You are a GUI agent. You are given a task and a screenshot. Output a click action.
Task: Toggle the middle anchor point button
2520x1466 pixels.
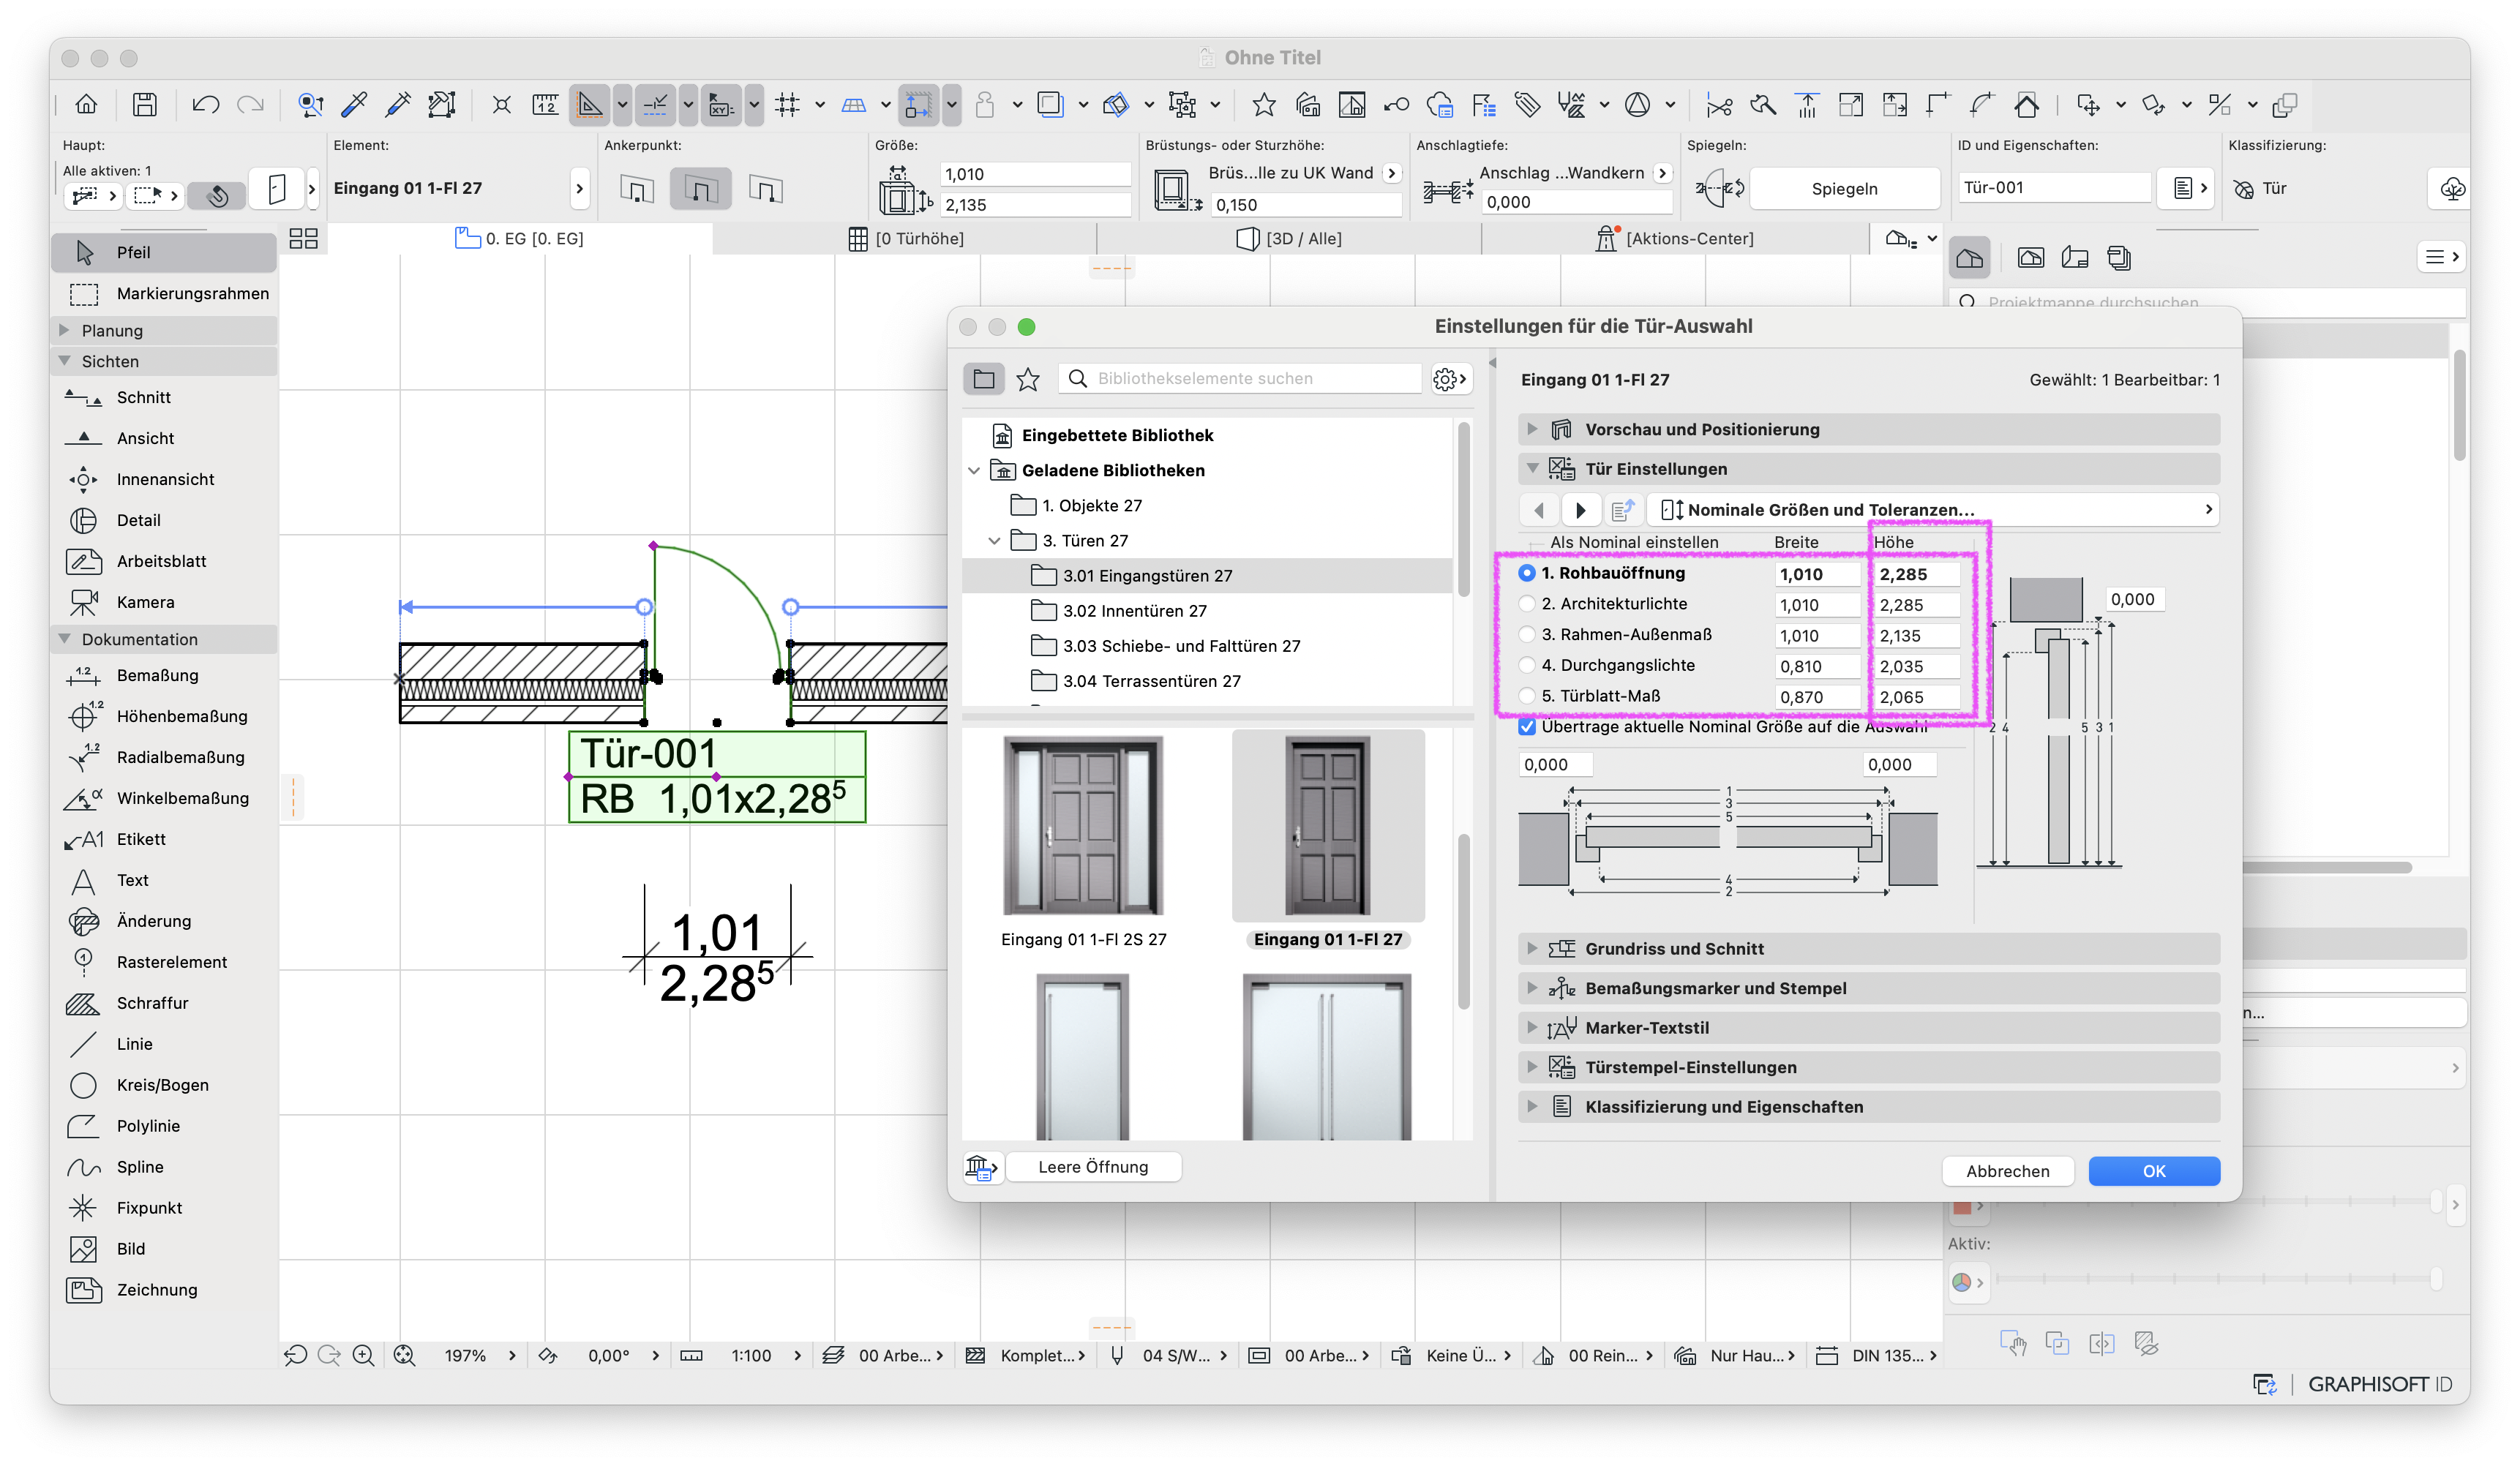pyautogui.click(x=701, y=189)
